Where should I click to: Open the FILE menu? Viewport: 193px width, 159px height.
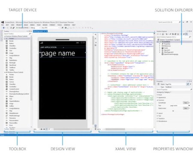(x=3, y=25)
